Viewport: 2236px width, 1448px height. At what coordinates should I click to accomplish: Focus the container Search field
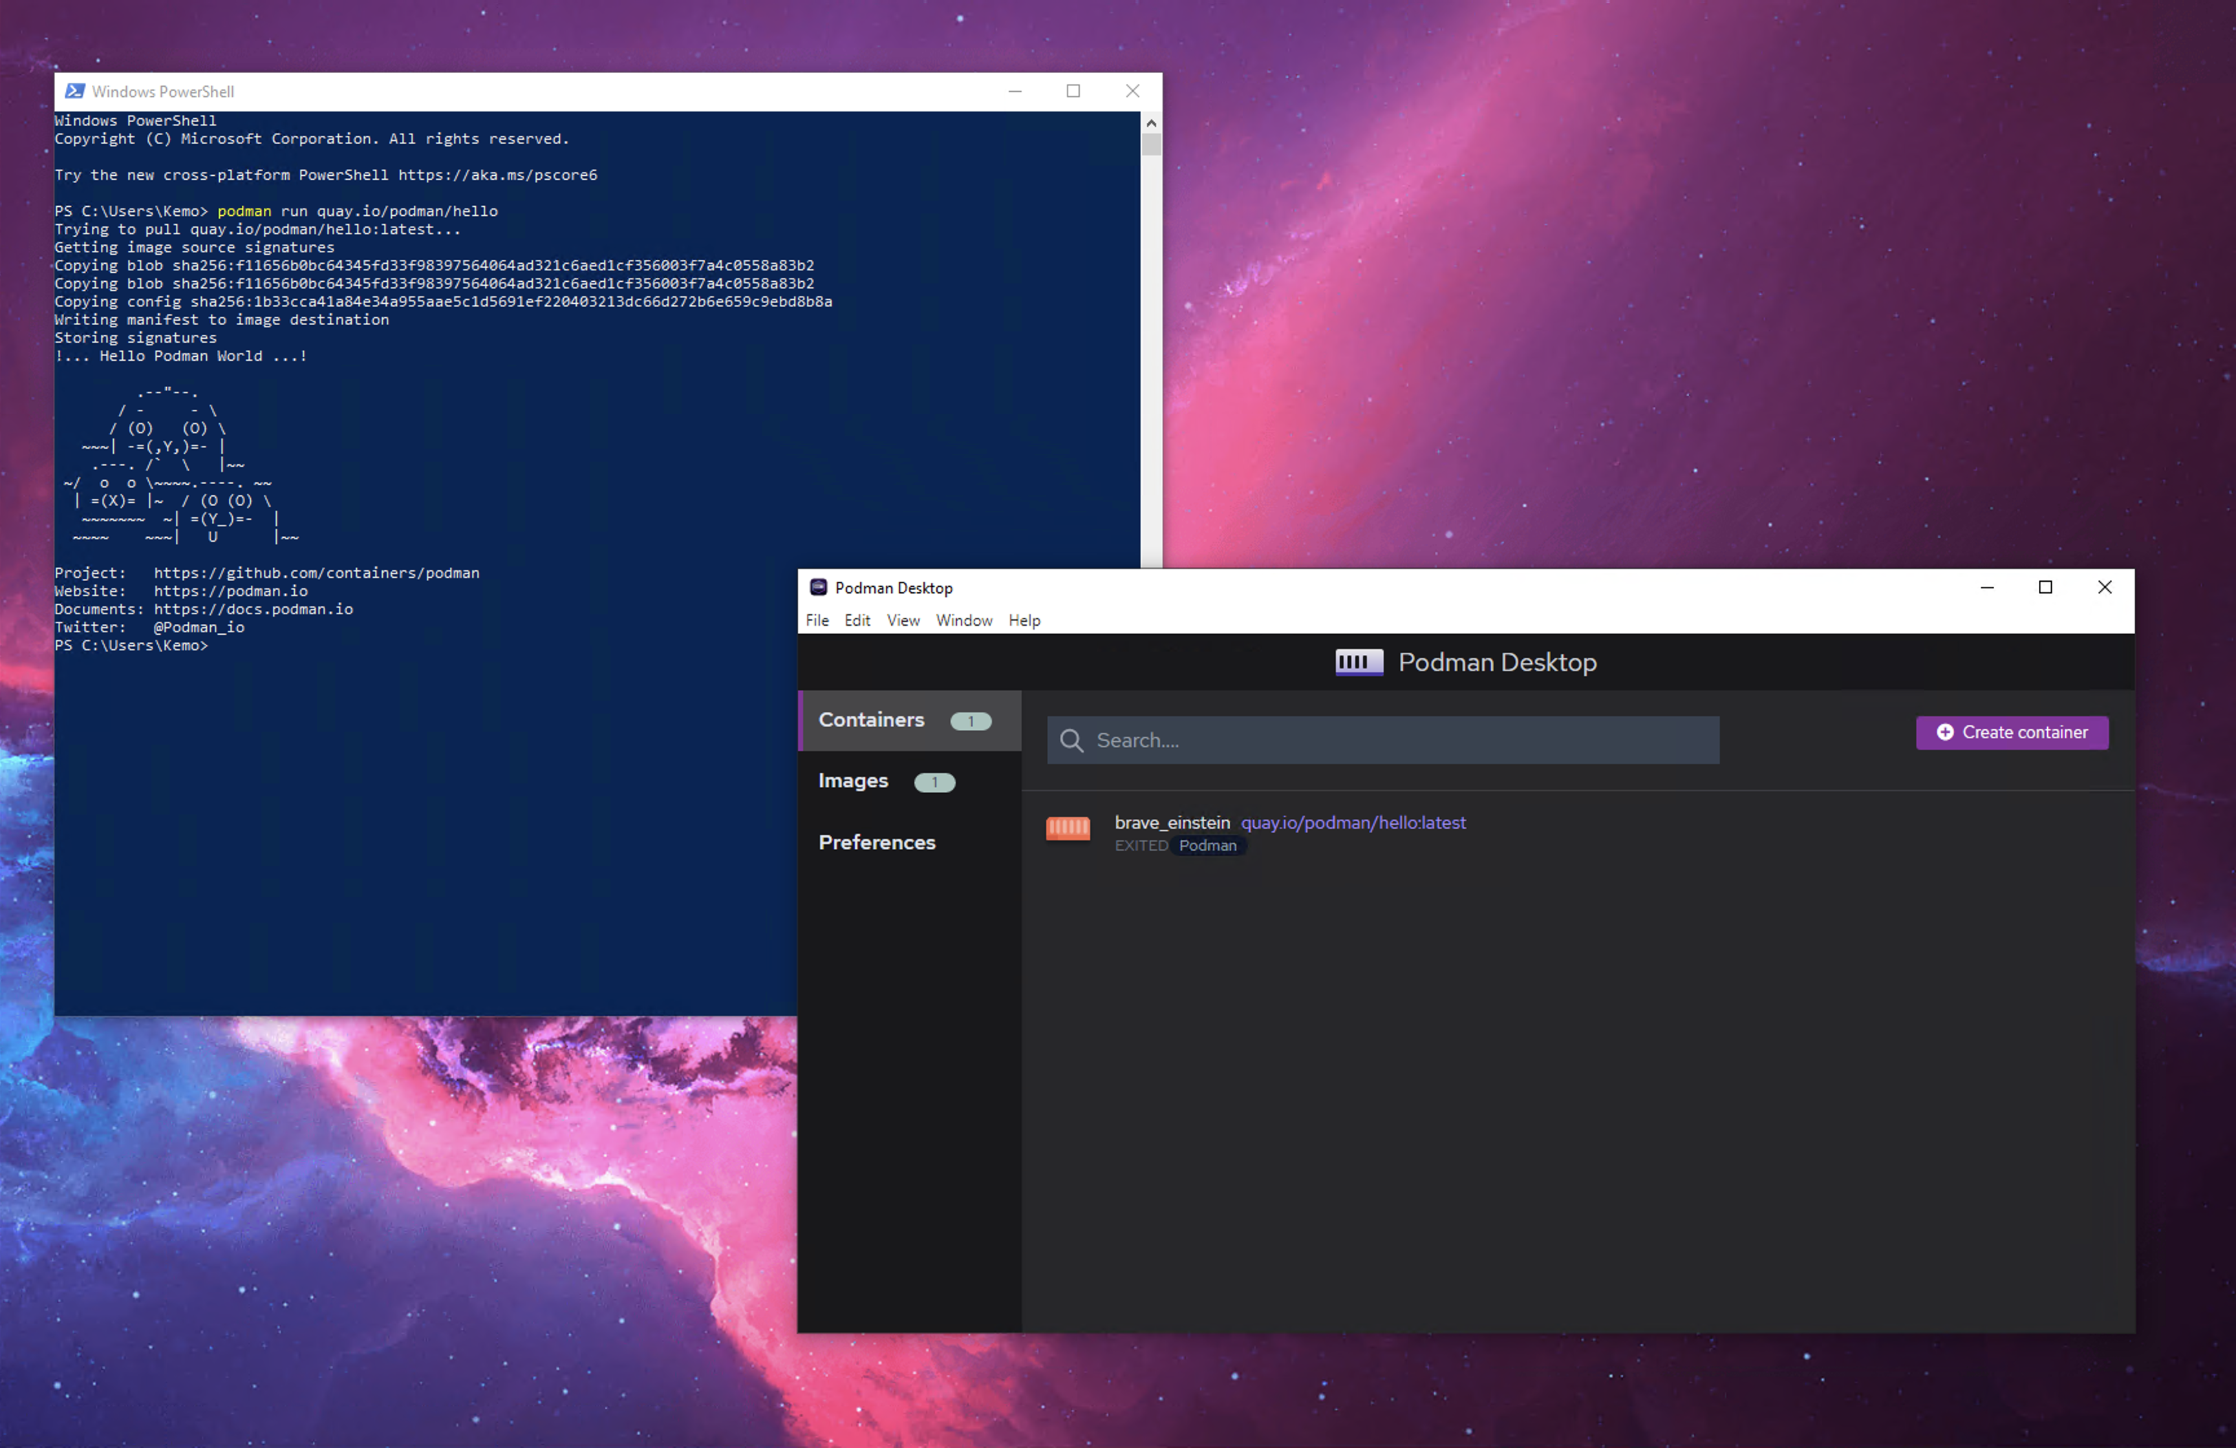1400,741
